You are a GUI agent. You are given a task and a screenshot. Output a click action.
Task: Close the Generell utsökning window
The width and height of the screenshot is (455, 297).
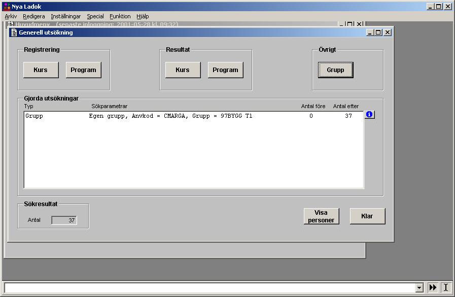click(x=388, y=32)
